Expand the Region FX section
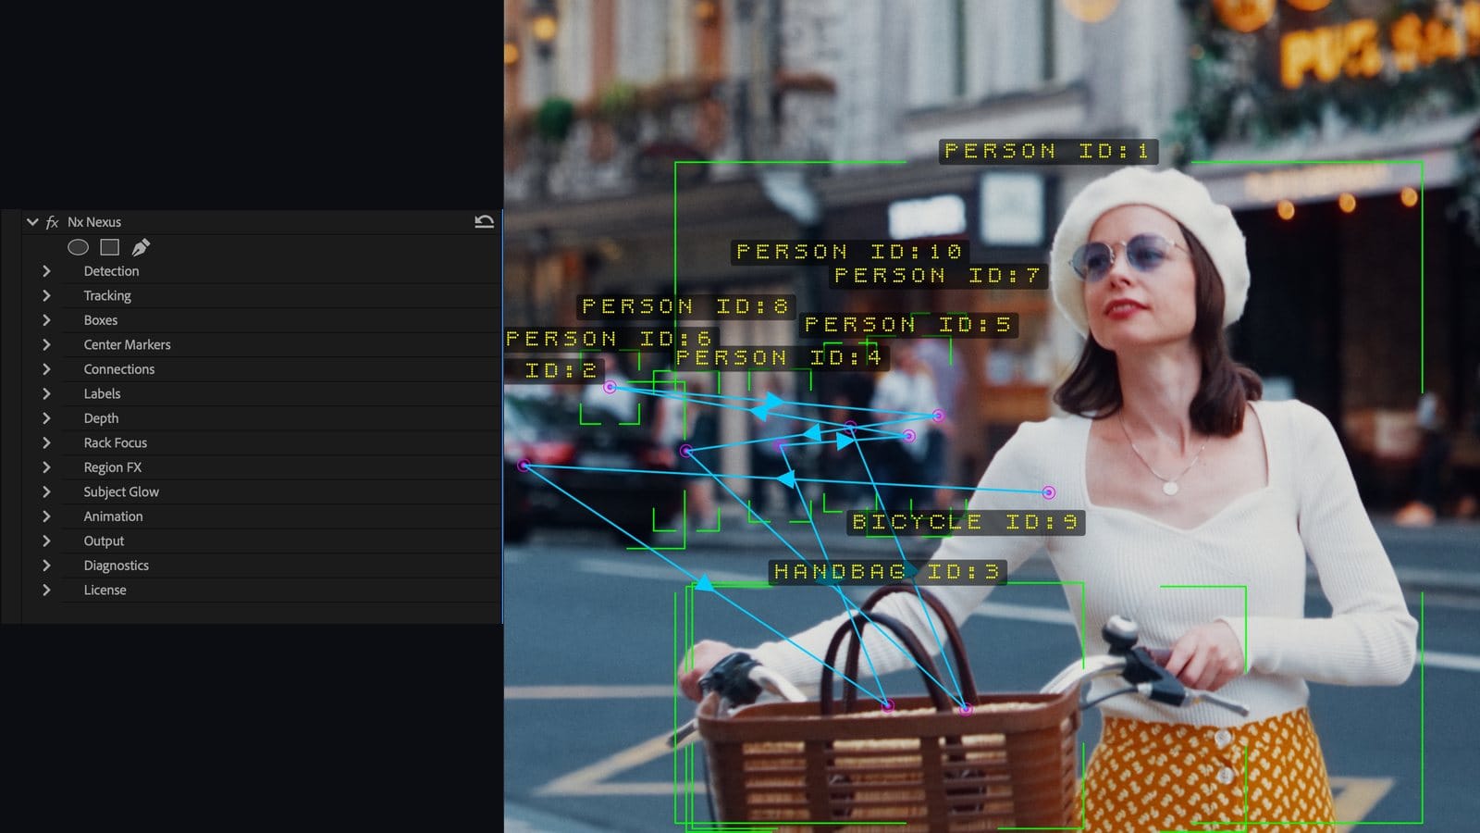The height and width of the screenshot is (833, 1480). pos(46,467)
